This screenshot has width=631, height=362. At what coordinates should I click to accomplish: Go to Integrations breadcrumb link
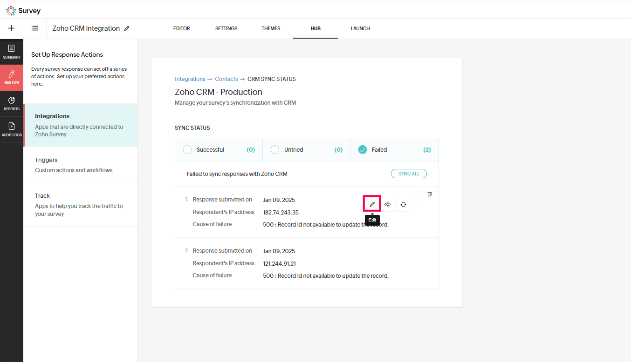tap(190, 79)
